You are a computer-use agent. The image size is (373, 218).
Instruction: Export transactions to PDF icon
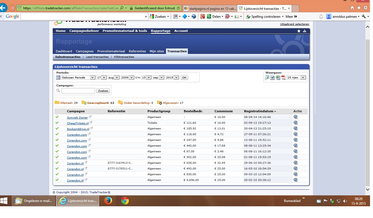283,78
